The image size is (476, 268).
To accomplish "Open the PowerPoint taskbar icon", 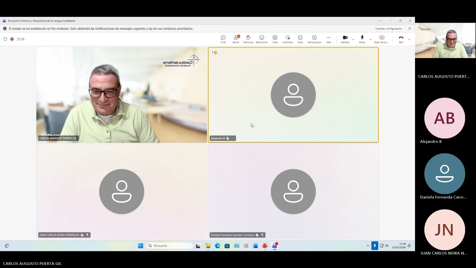I will coord(265,246).
